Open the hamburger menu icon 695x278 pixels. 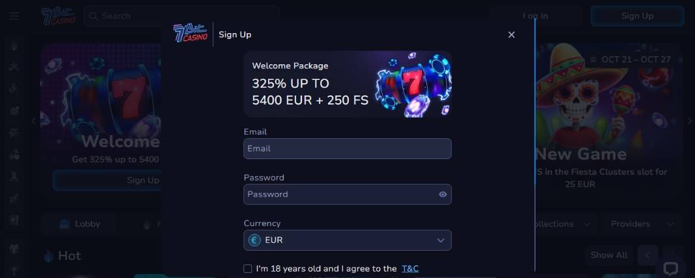pos(14,16)
